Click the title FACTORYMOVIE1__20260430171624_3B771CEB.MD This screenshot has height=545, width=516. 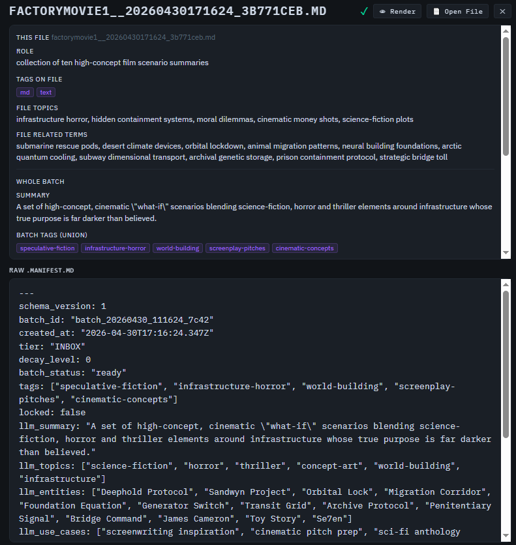(168, 11)
